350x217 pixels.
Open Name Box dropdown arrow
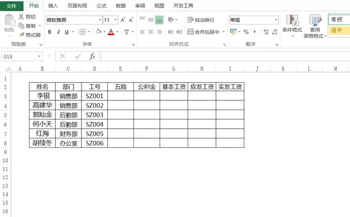coord(39,56)
